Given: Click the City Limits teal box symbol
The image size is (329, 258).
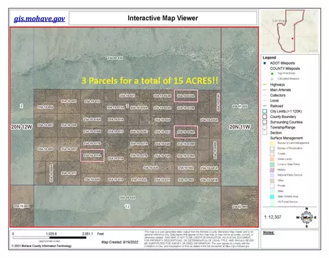Looking at the screenshot, I should 265,111.
